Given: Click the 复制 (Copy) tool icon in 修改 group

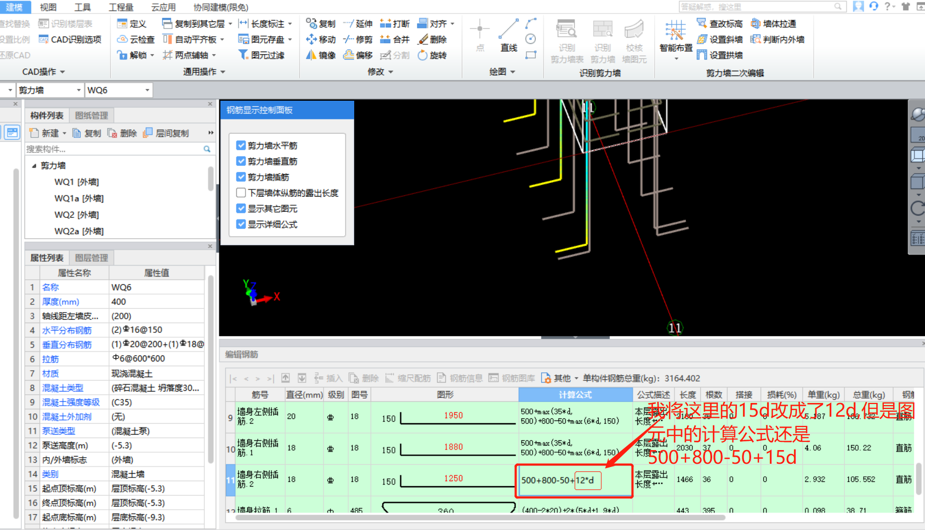Looking at the screenshot, I should click(x=311, y=24).
